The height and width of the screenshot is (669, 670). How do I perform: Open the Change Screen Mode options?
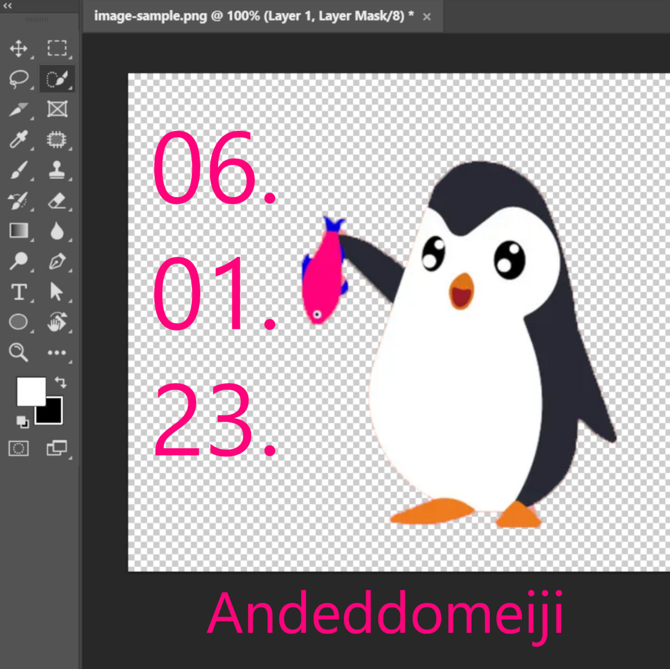click(56, 448)
